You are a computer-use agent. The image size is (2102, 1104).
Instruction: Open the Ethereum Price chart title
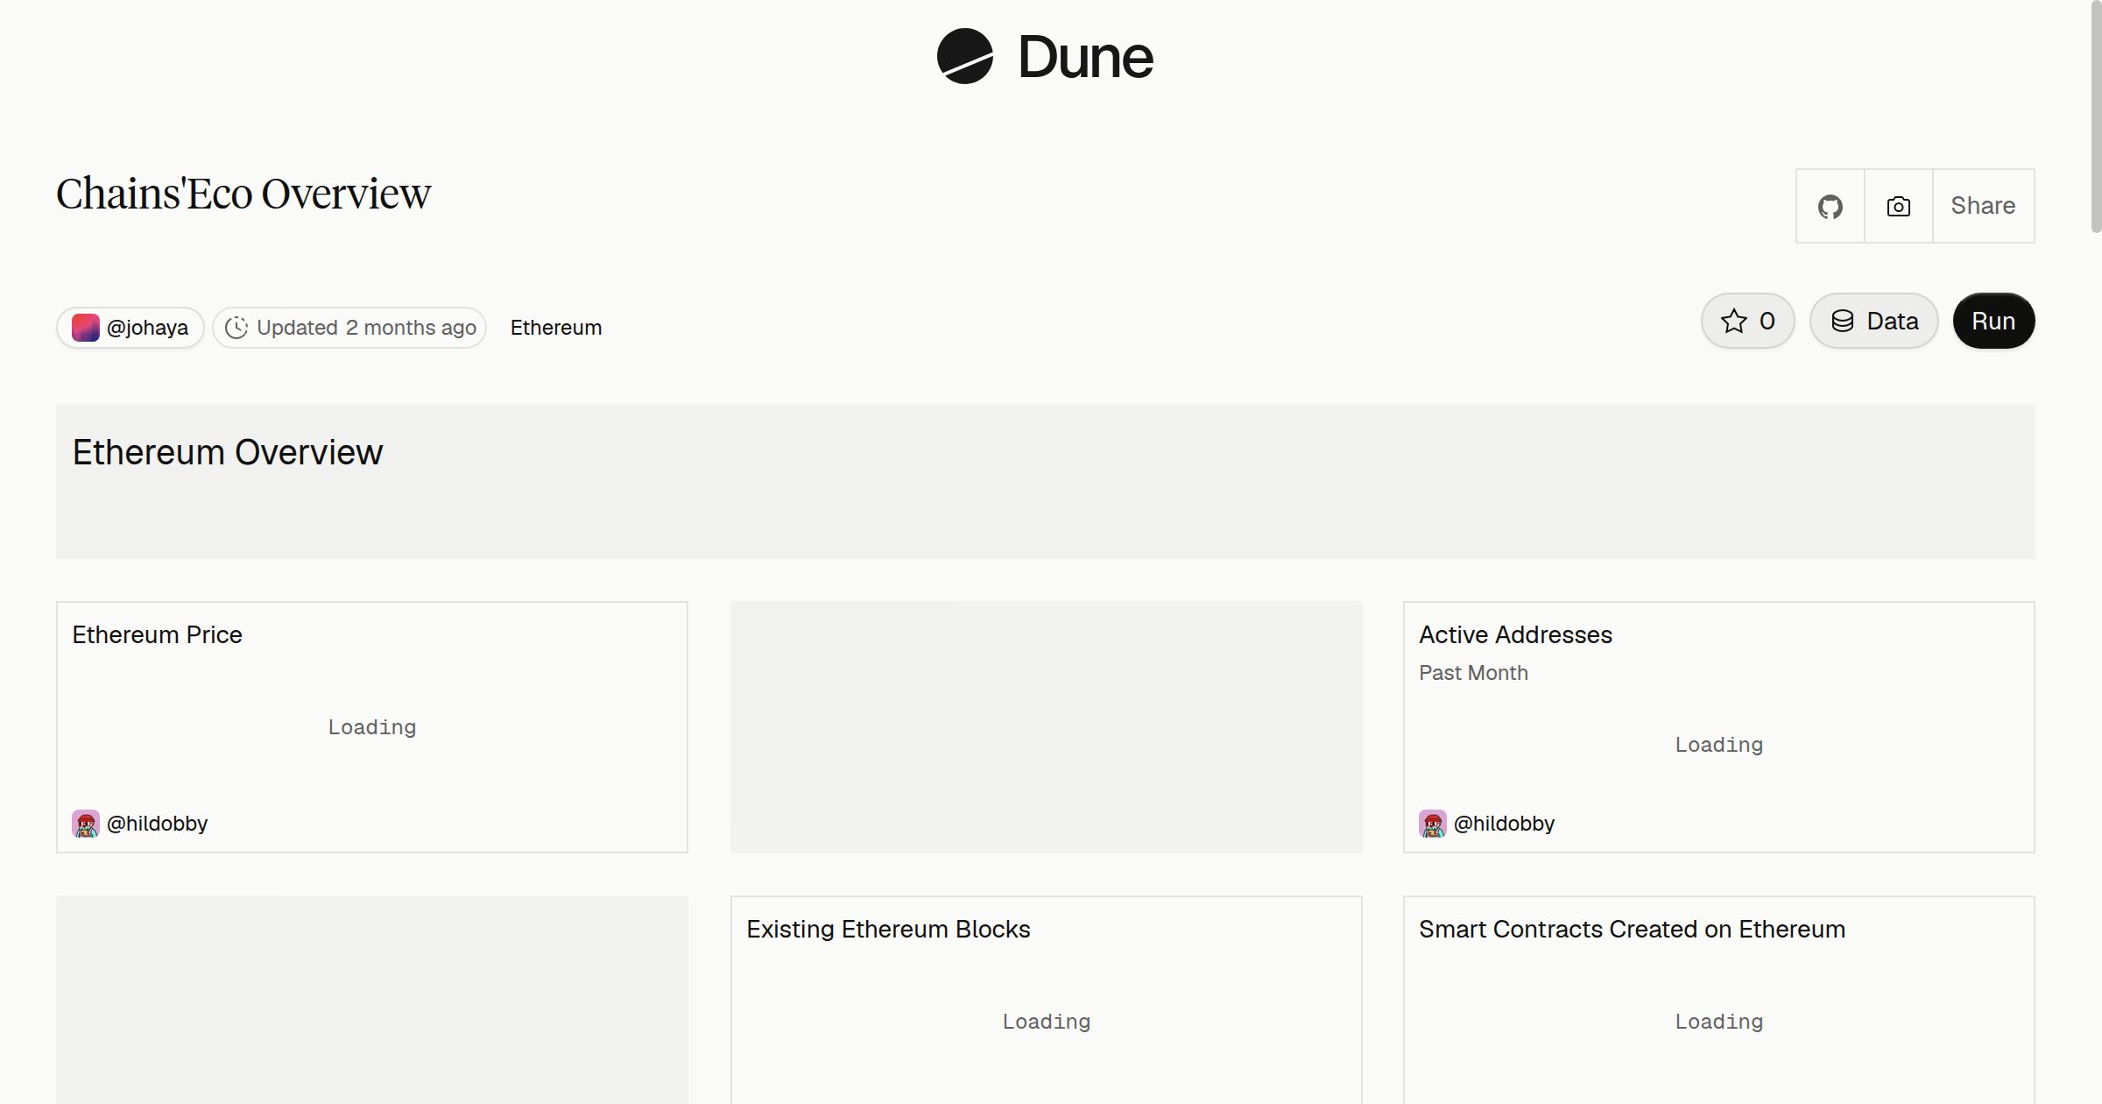pos(157,634)
